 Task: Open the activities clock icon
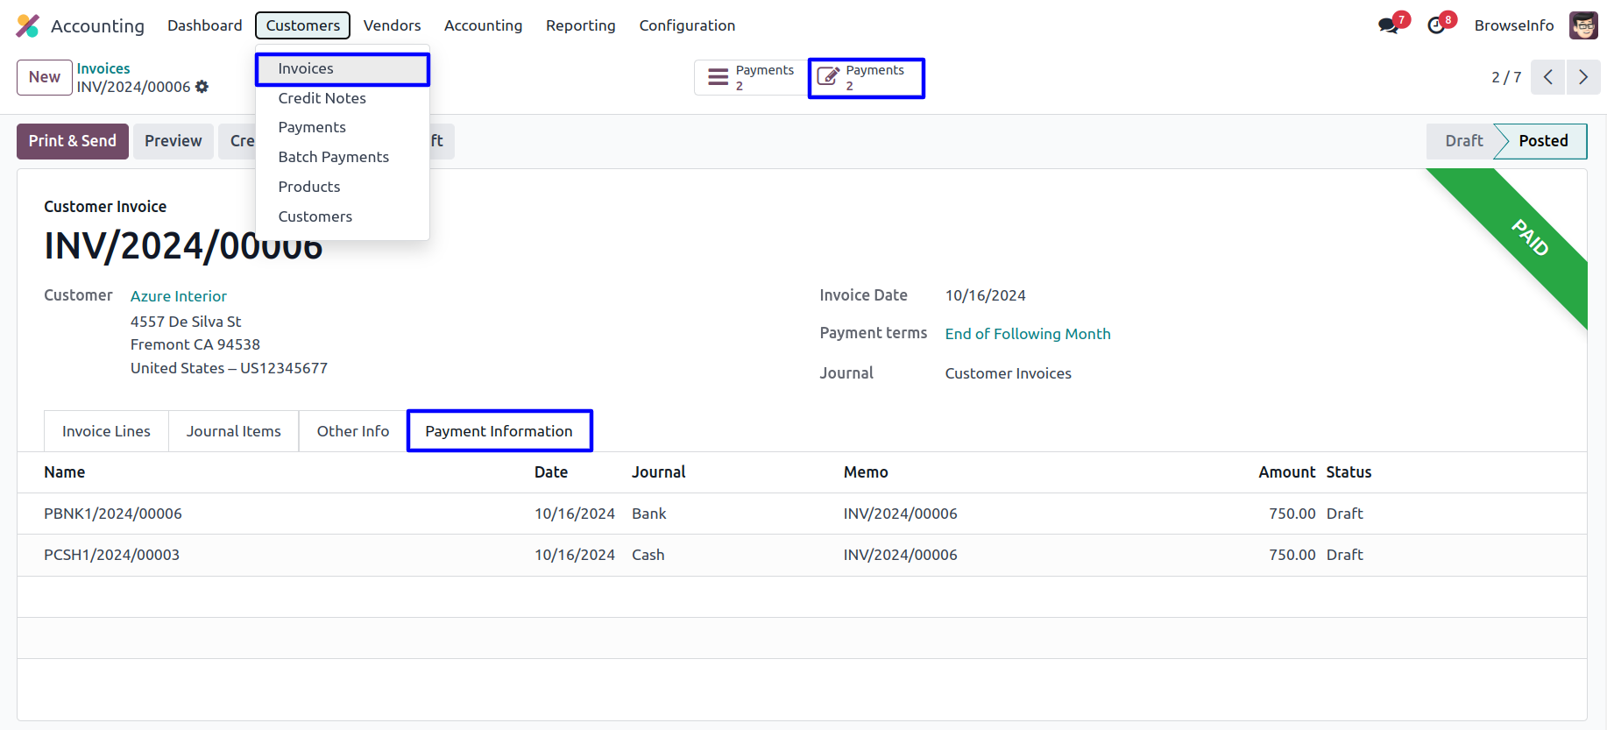(1436, 25)
